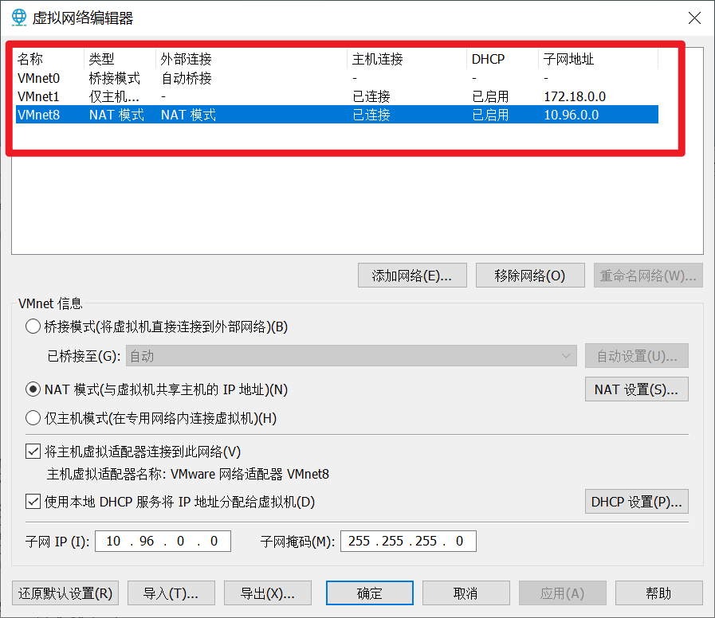Open NAT 设置 dialog
The image size is (715, 618).
[636, 389]
